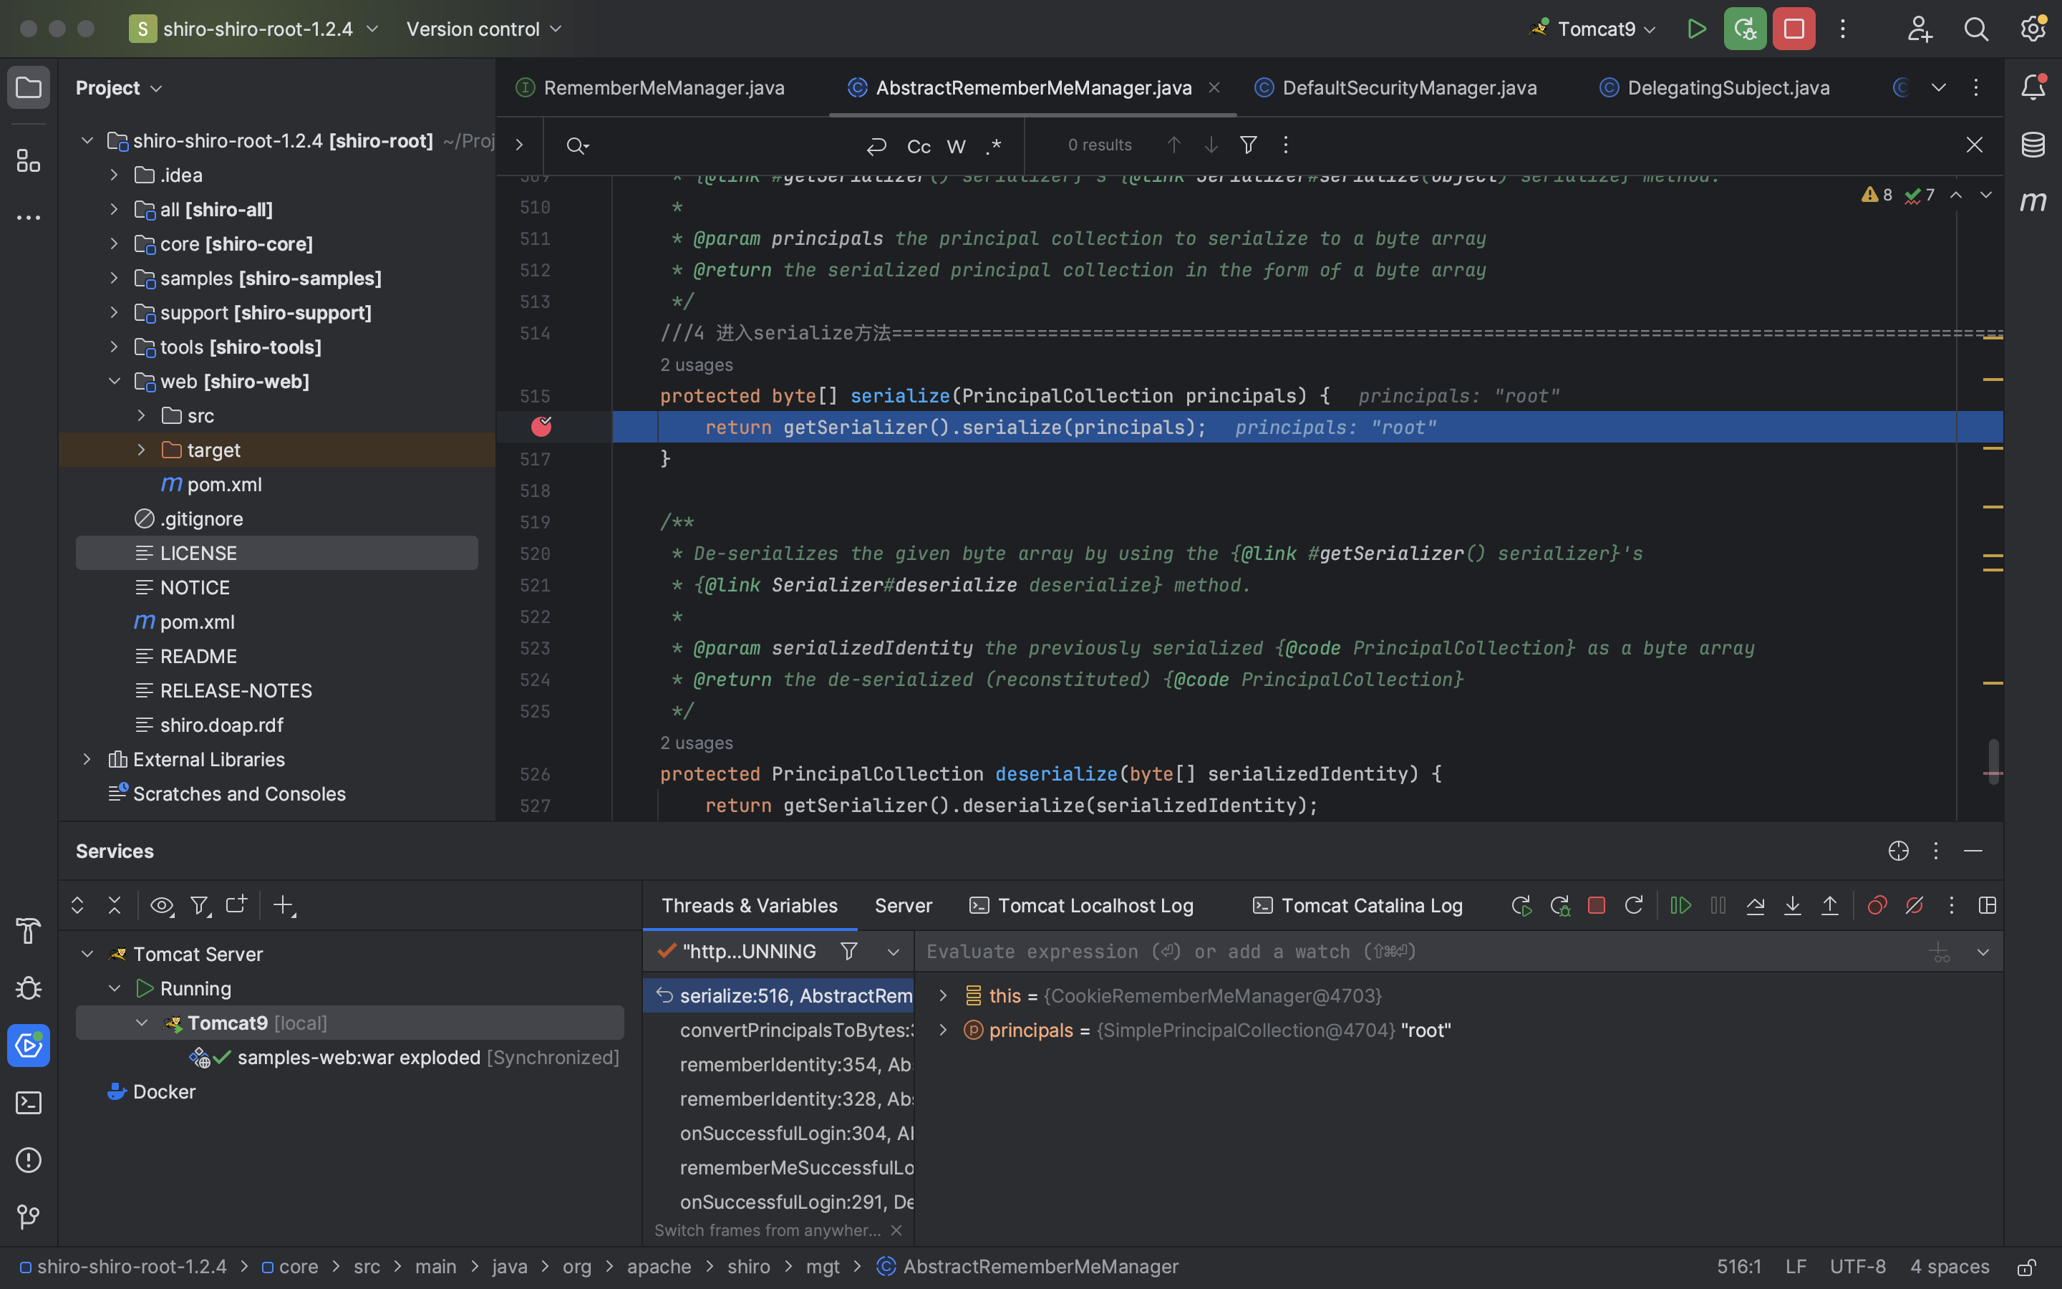Toggle the View Options eye in Services
Viewport: 2062px width, 1289px height.
coord(162,905)
